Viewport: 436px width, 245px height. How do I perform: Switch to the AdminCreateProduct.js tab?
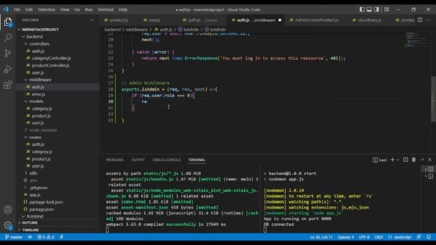[316, 20]
